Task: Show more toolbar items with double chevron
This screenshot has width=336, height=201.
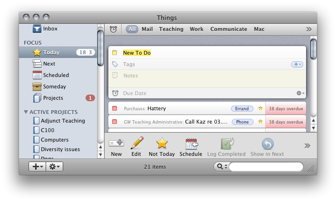Action: (x=307, y=146)
